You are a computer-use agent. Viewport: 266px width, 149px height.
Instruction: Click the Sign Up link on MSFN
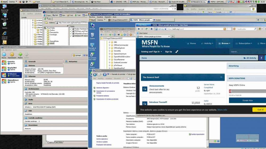[x=168, y=52]
